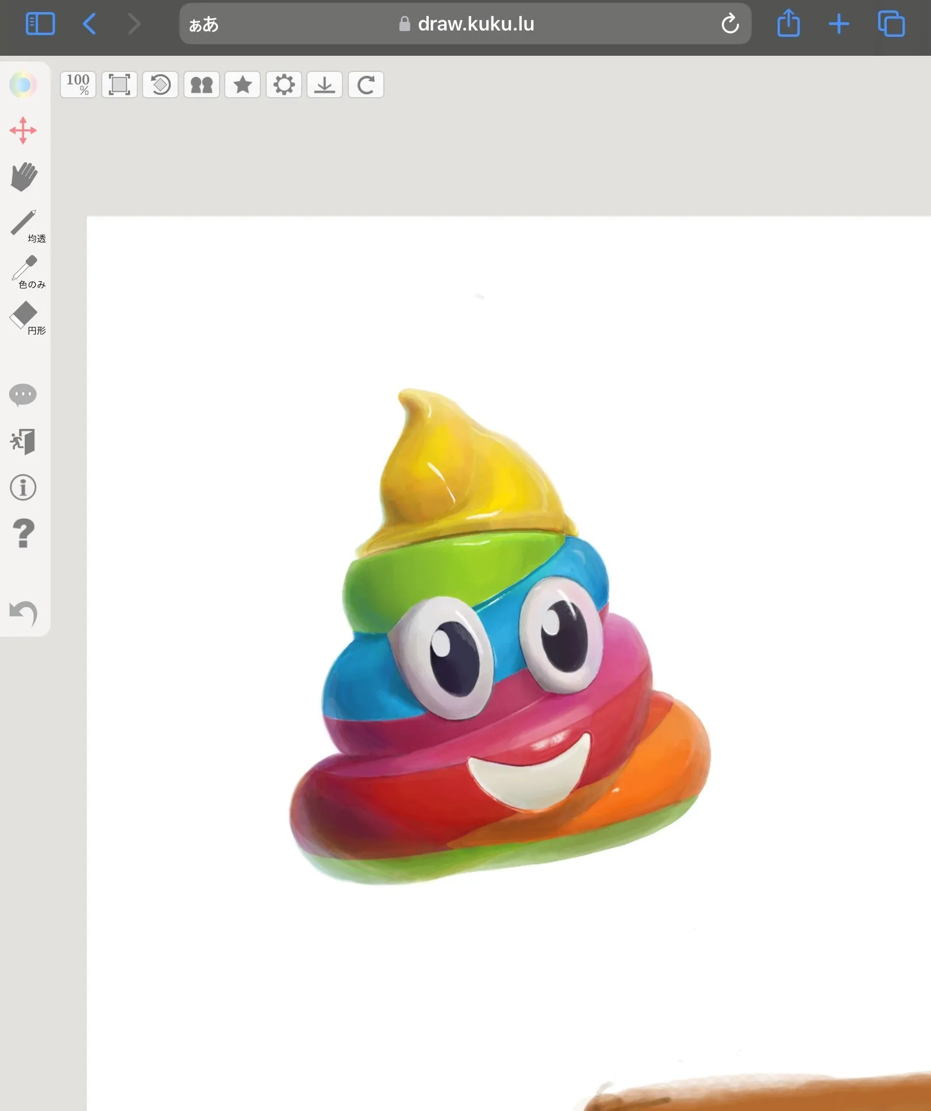931x1111 pixels.
Task: Choose the pen brush tool
Action: pos(26,226)
